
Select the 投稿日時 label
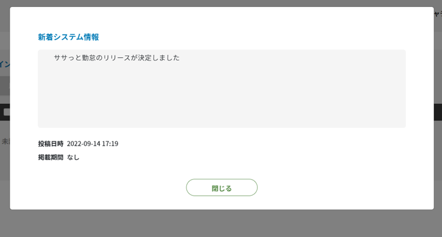click(51, 143)
